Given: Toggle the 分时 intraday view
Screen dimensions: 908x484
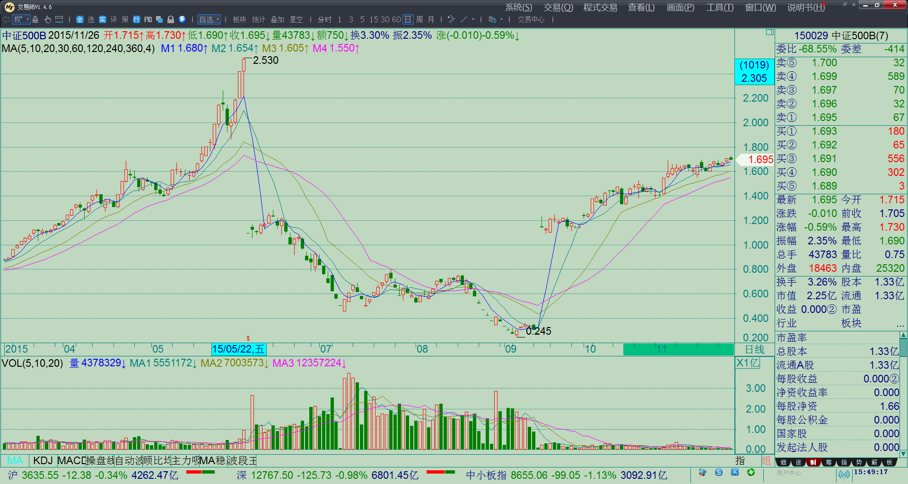Looking at the screenshot, I should (324, 19).
